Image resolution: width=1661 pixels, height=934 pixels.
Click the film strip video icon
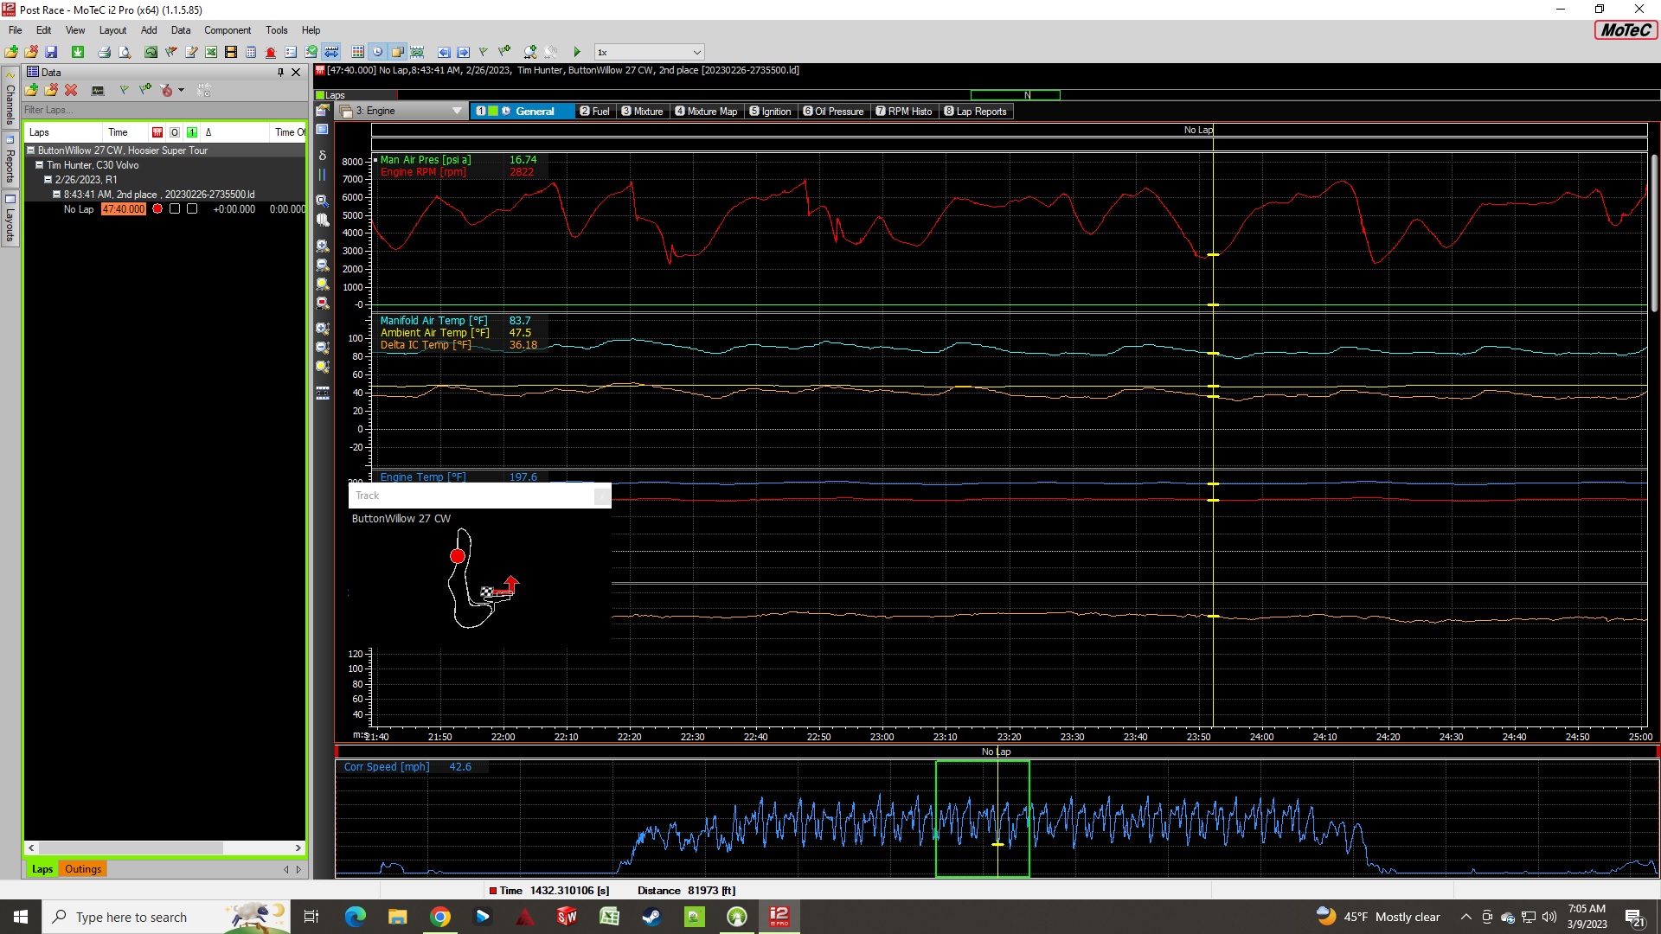(x=231, y=53)
